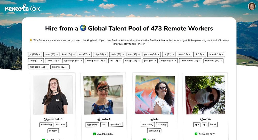Screen dimensions: 258x140
Task: Select the html (74) skill tag
Action: coord(68,54)
